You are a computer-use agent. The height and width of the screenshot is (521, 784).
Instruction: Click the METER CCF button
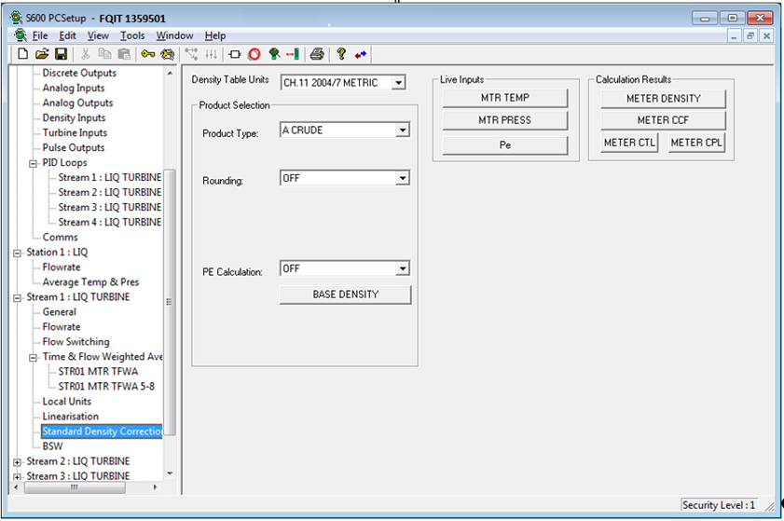point(664,120)
